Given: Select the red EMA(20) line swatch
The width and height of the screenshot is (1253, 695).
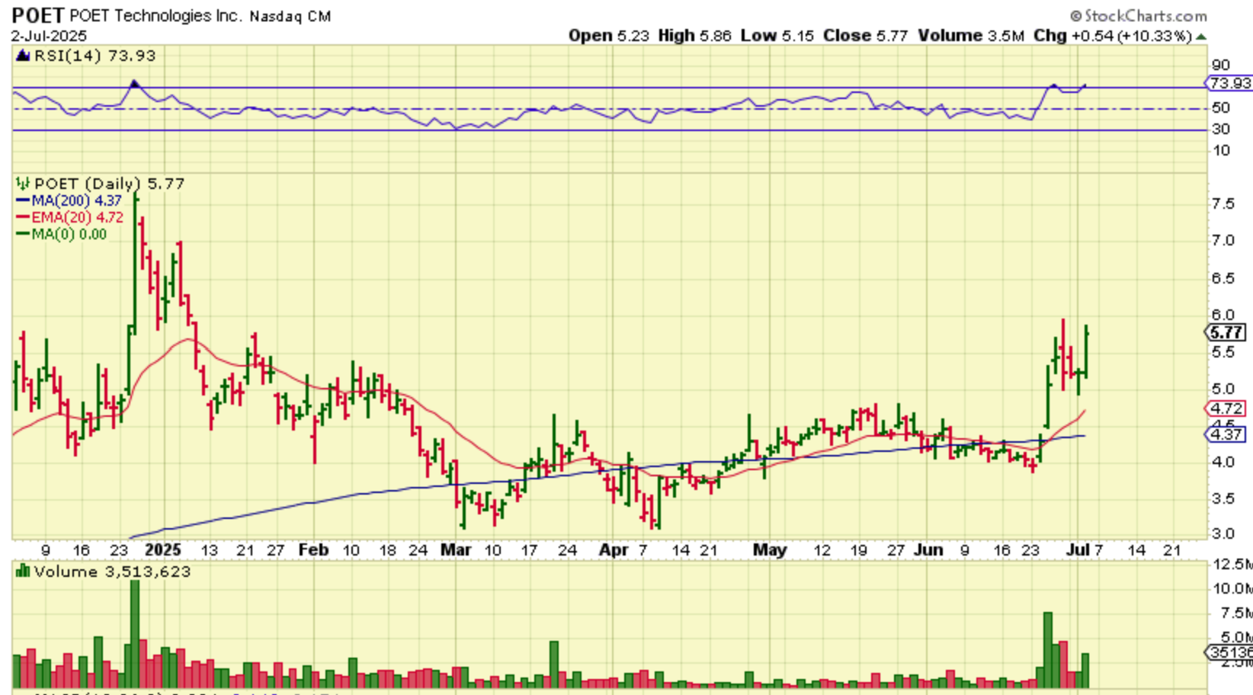Looking at the screenshot, I should pos(23,218).
